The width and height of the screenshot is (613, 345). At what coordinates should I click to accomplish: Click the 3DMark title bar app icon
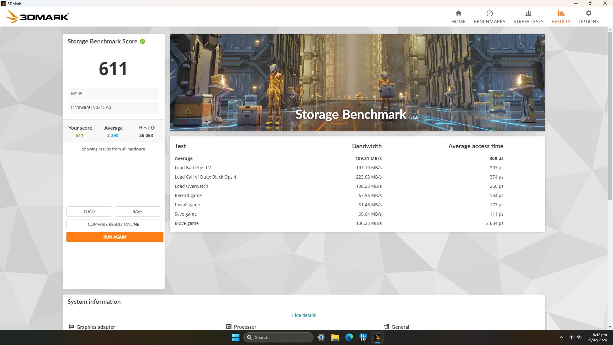pyautogui.click(x=3, y=4)
